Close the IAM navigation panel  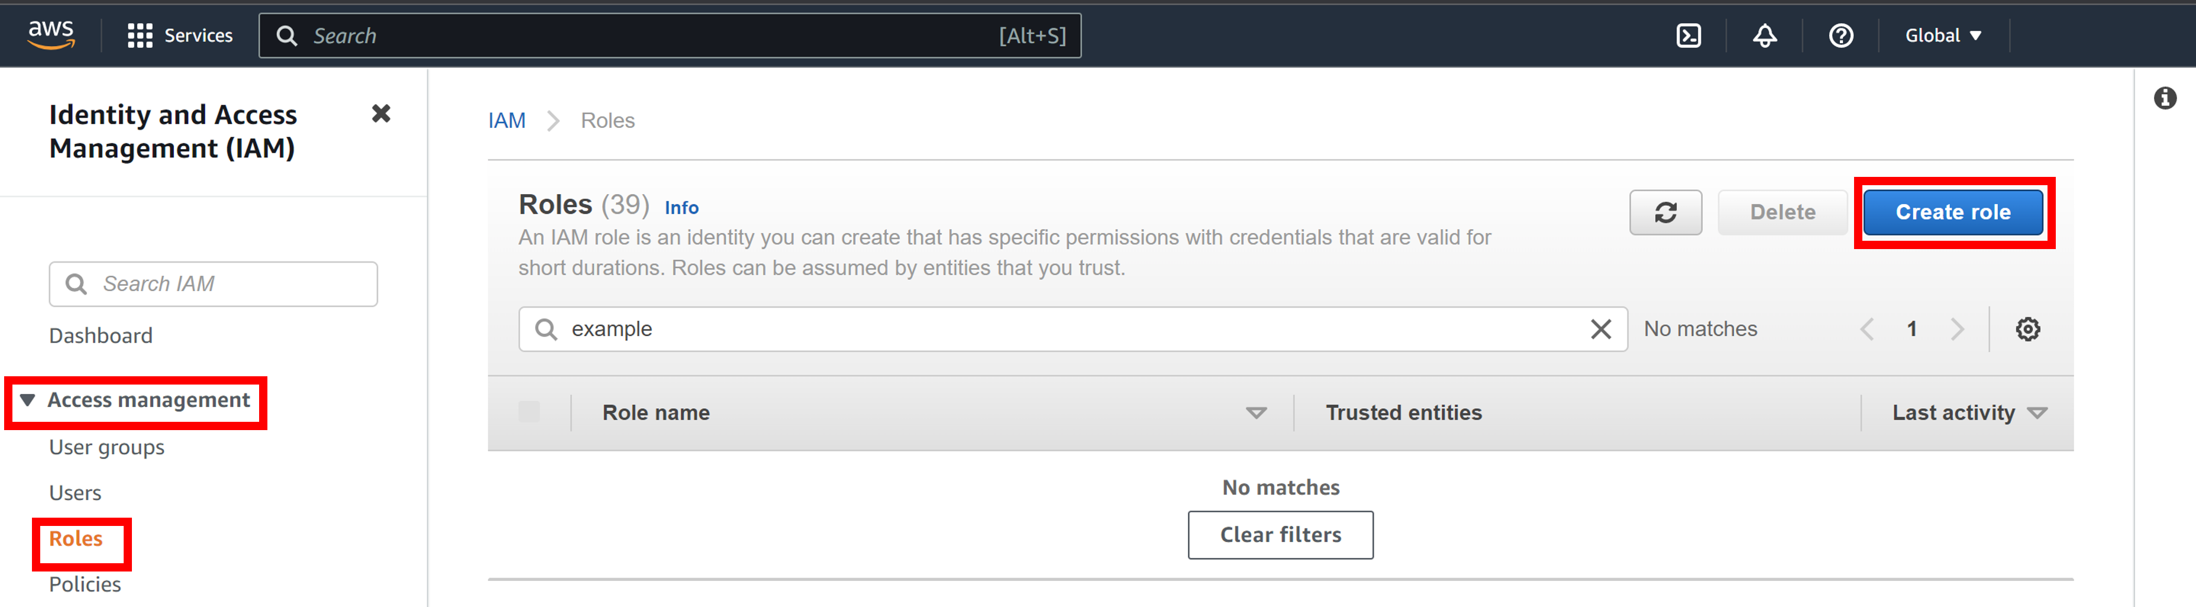pos(381,114)
